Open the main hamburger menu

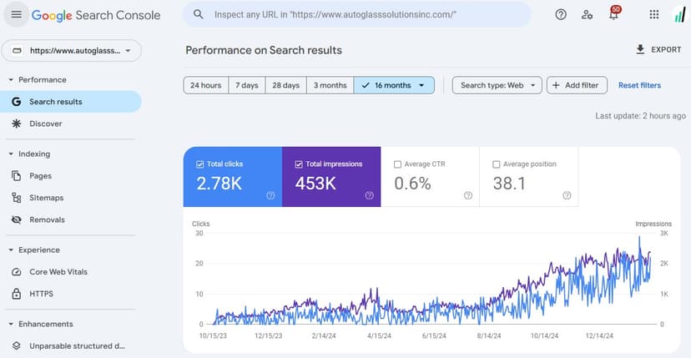17,15
